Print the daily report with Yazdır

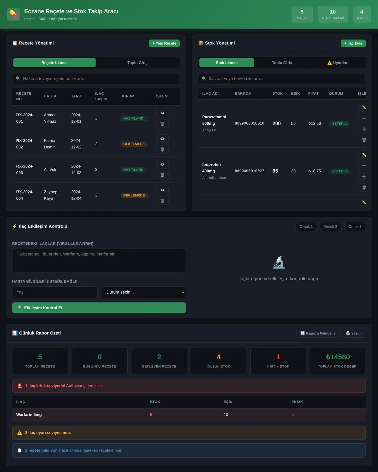point(354,333)
